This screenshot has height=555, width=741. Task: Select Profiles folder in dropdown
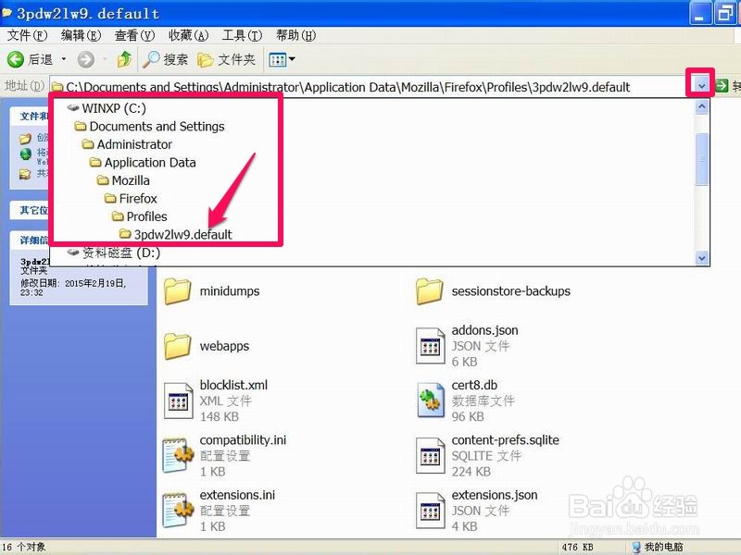140,216
